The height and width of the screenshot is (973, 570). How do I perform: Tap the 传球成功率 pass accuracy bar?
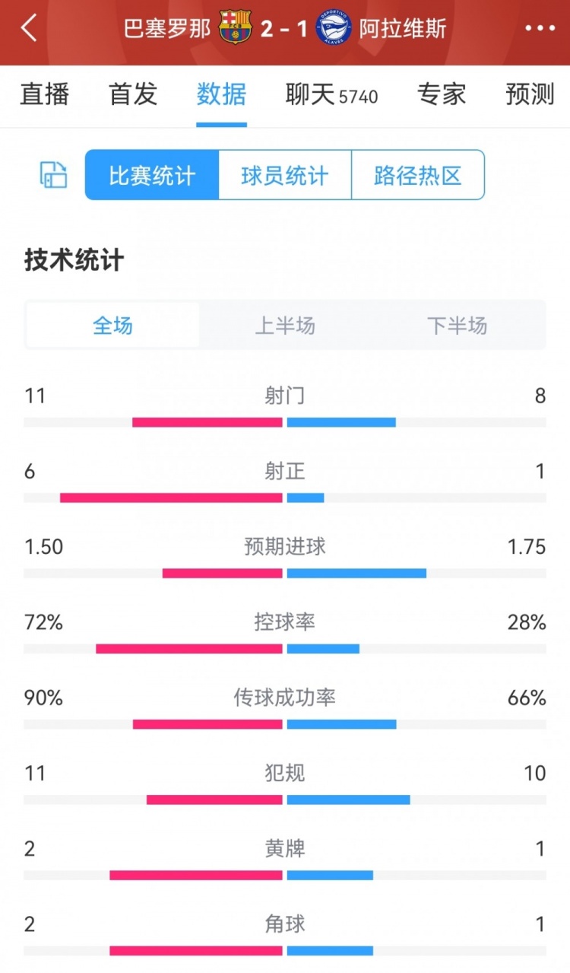tap(285, 723)
